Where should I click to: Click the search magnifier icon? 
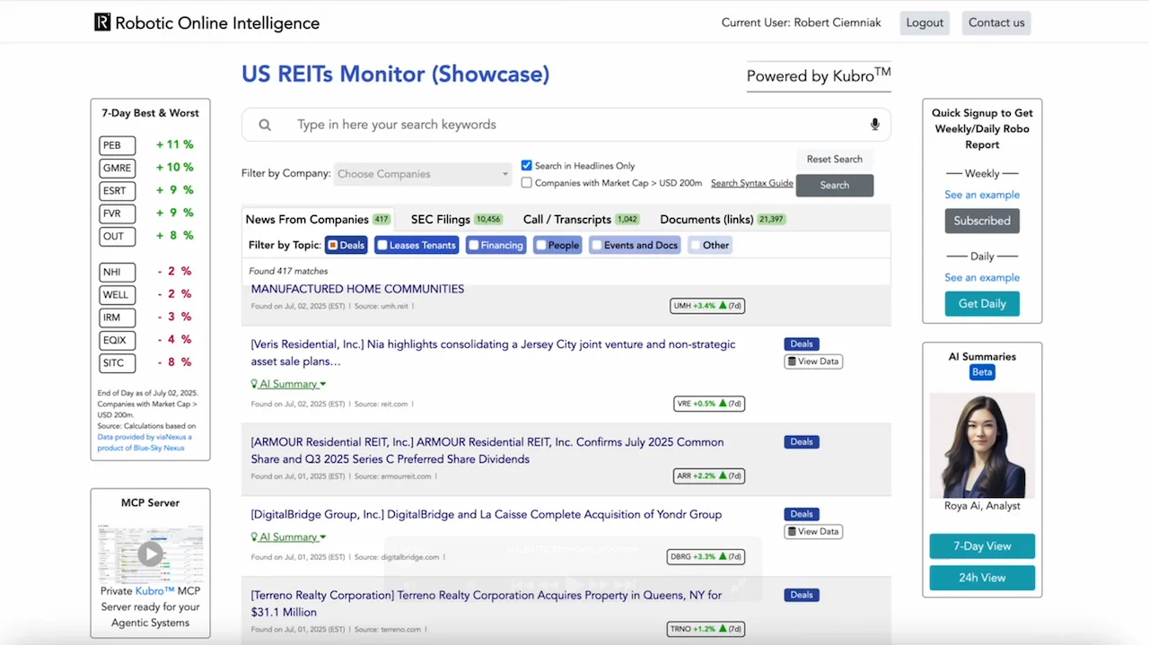(x=265, y=125)
